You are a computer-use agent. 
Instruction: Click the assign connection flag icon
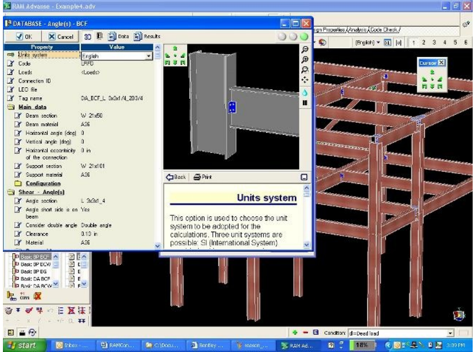(x=12, y=296)
